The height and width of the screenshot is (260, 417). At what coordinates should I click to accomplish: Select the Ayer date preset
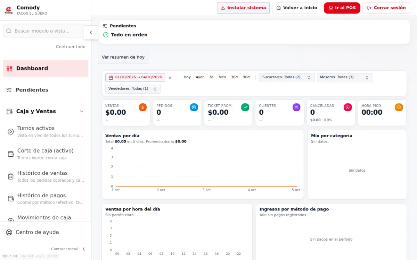coord(200,77)
